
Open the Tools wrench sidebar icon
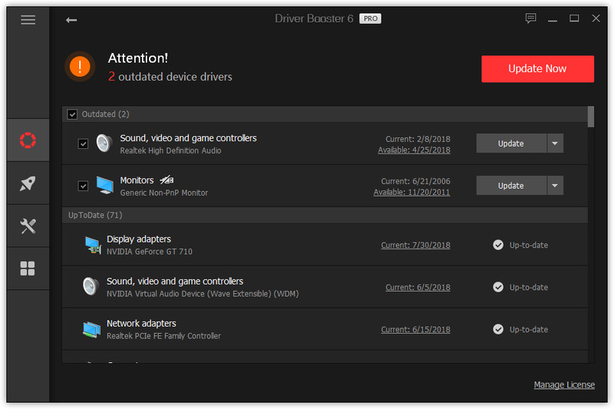(28, 226)
